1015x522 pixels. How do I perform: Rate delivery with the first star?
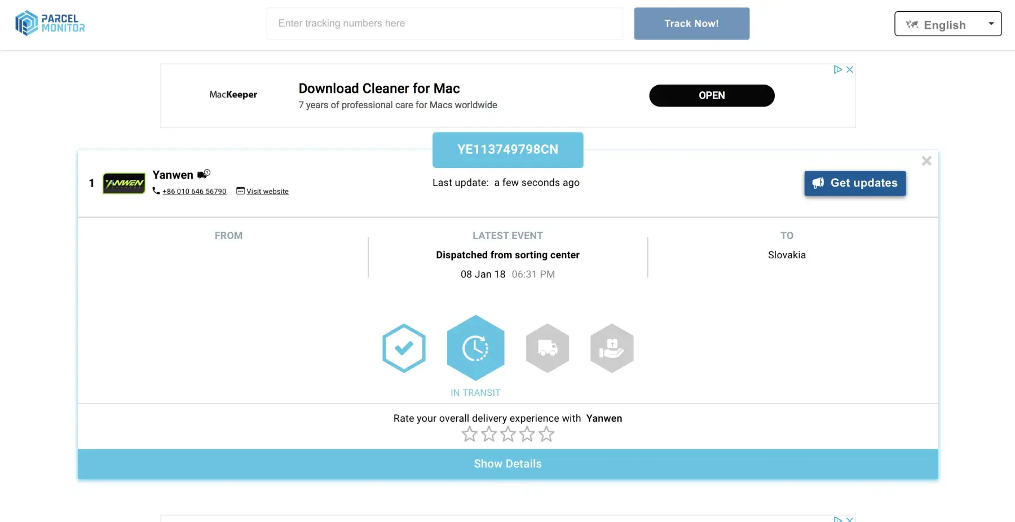470,434
